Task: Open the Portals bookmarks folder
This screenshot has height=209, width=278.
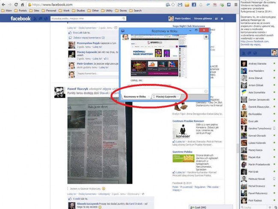Action: coord(21,11)
